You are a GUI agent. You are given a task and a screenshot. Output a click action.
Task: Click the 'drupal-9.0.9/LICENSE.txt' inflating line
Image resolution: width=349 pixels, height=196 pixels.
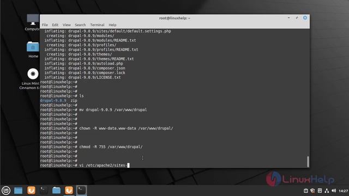click(x=82, y=77)
